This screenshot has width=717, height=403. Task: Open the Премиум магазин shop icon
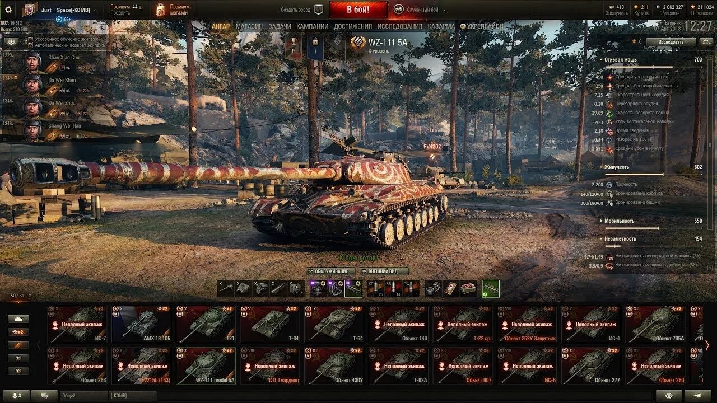point(161,10)
